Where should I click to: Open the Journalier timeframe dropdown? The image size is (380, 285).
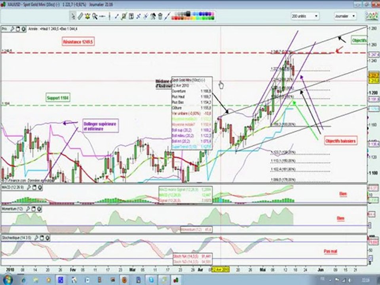[345, 16]
